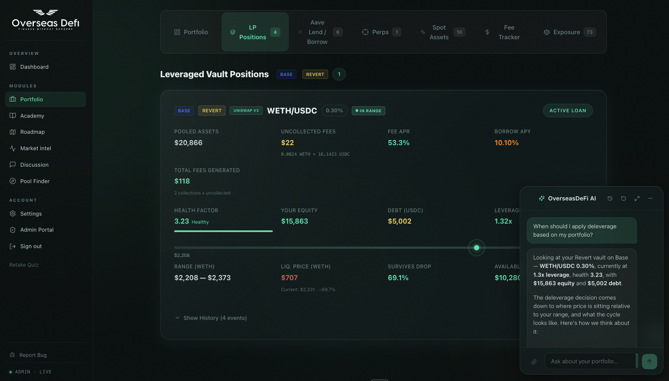
Task: Click the debt value $5,002
Action: point(400,221)
